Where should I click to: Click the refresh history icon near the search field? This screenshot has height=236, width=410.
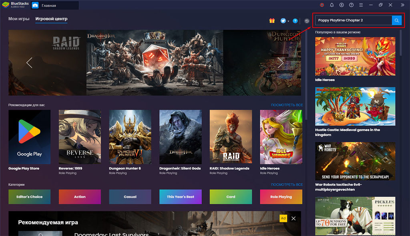coord(307,21)
